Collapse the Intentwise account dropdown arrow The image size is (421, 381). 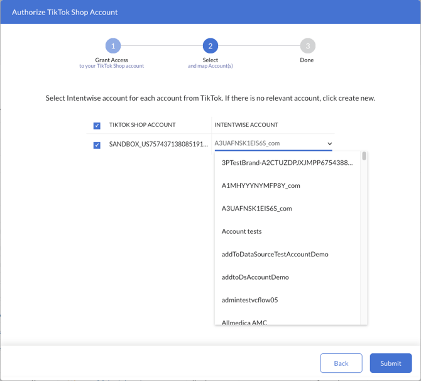(330, 143)
